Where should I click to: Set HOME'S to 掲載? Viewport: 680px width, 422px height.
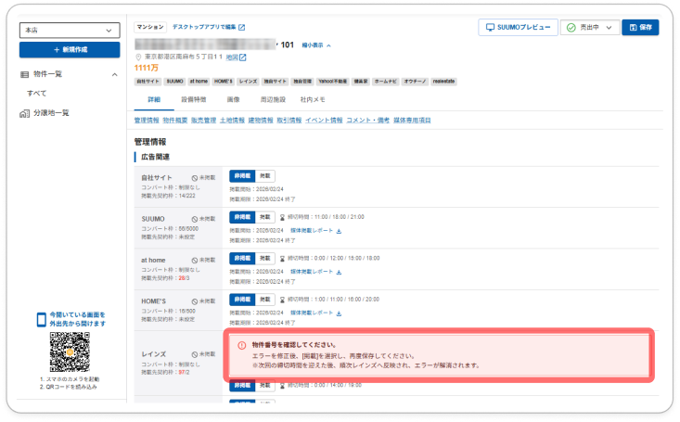click(265, 300)
